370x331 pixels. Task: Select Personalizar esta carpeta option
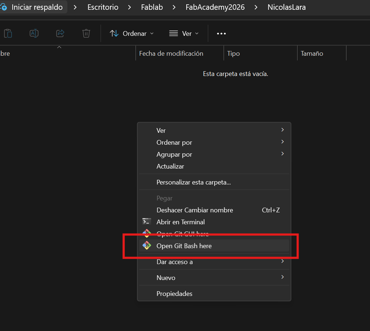(x=194, y=182)
